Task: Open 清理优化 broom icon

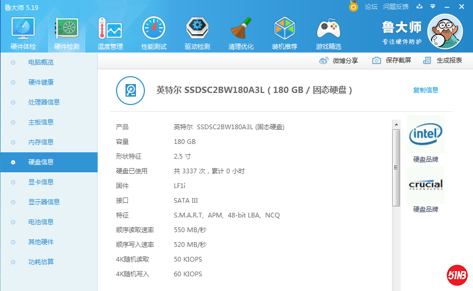Action: pos(241,33)
